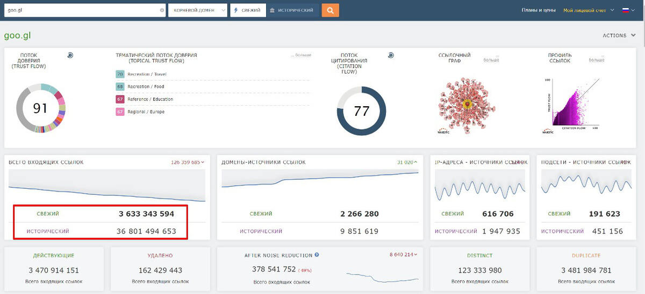Click historic subnets value 451 156
The image size is (645, 294).
pos(608,231)
